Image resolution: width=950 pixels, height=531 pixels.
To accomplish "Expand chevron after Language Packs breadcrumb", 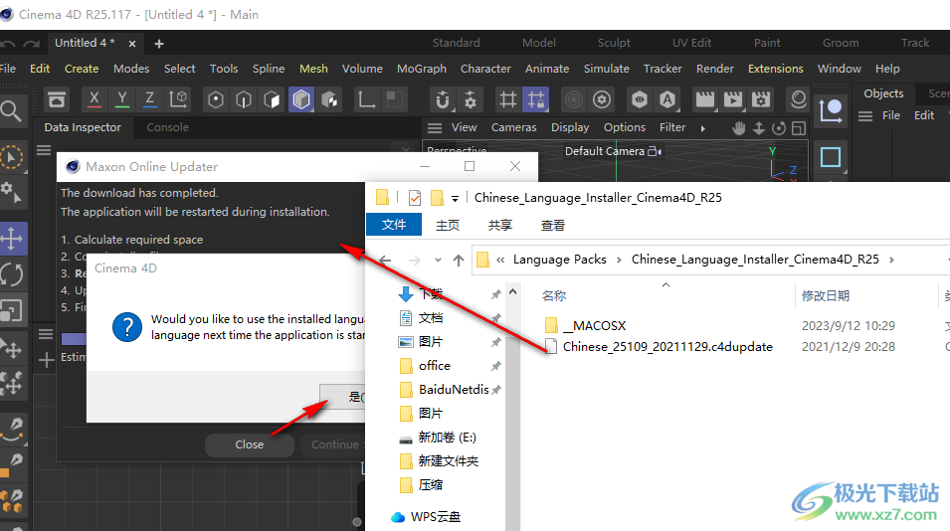I will 619,260.
